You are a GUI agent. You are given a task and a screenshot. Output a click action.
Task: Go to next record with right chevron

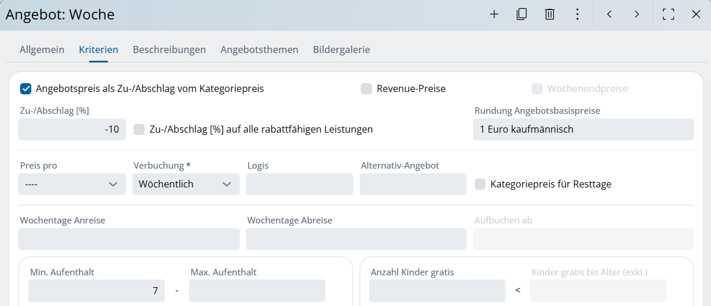pos(637,15)
